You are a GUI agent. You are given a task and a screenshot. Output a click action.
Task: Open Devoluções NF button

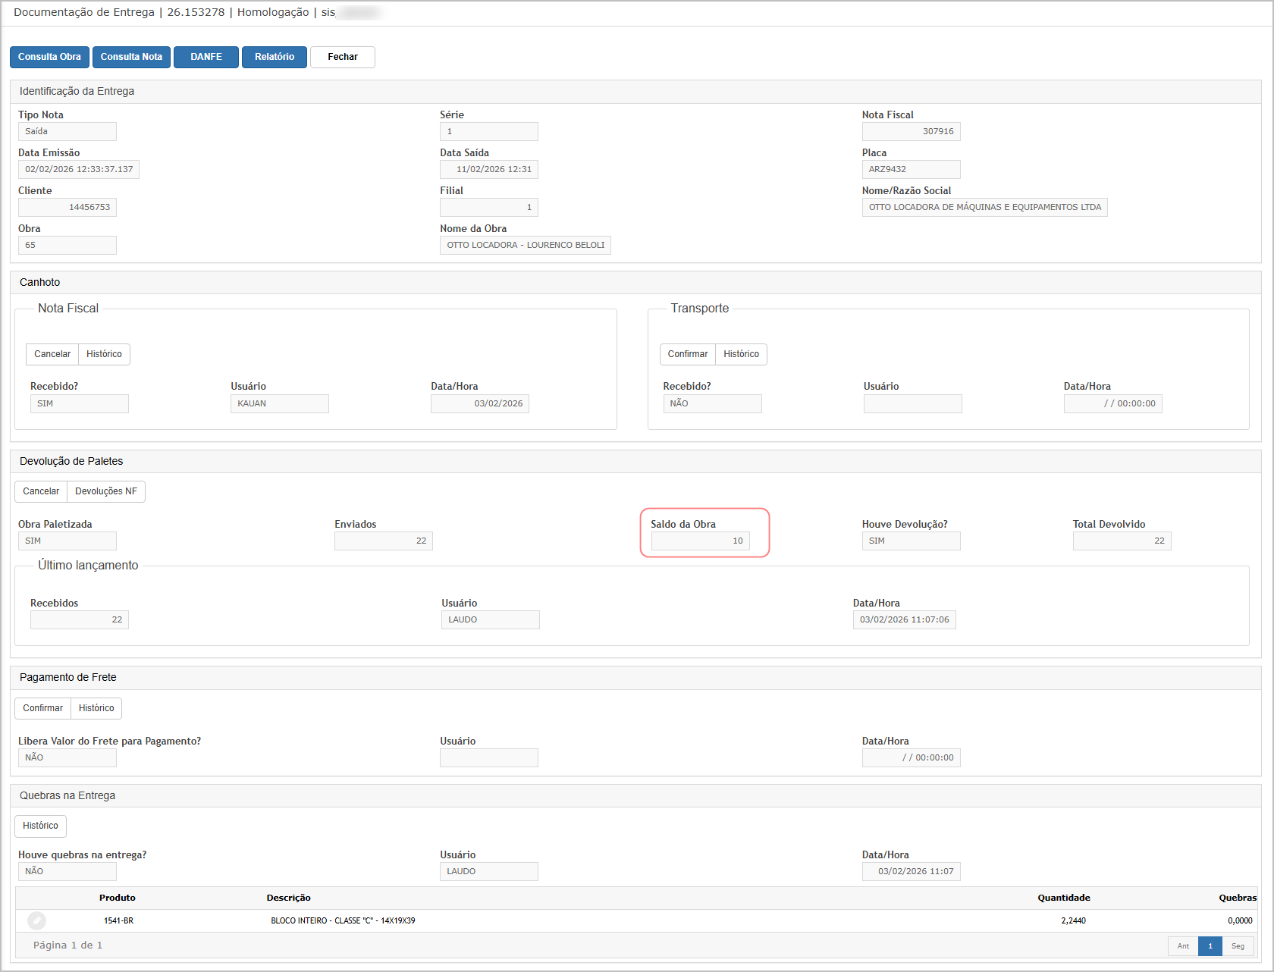[x=106, y=491]
